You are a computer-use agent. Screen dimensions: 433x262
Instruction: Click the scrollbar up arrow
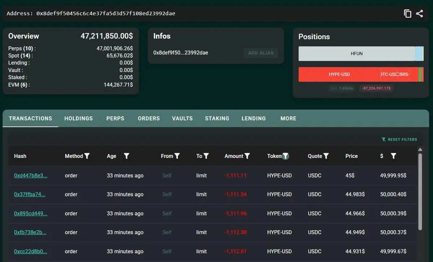tap(420, 150)
